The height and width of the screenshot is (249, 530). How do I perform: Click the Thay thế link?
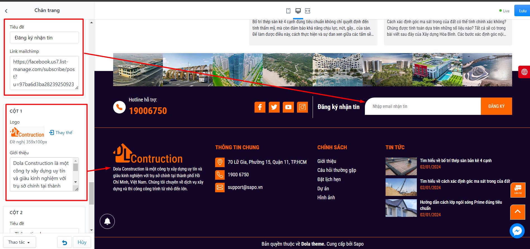(64, 132)
